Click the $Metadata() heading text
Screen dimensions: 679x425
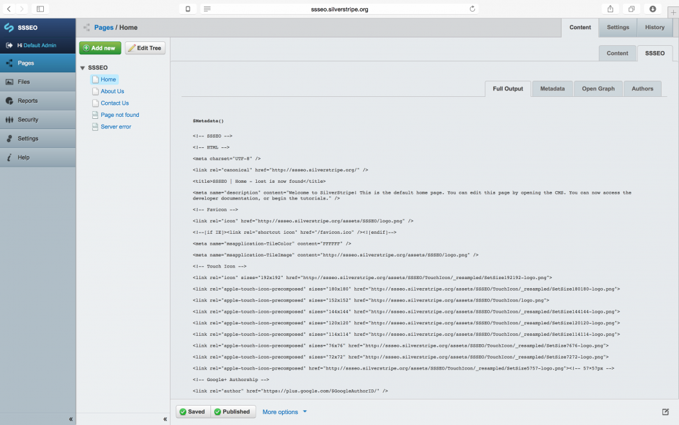(x=208, y=121)
